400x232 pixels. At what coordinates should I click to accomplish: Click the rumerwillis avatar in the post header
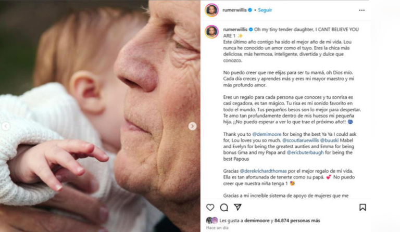pos(211,10)
